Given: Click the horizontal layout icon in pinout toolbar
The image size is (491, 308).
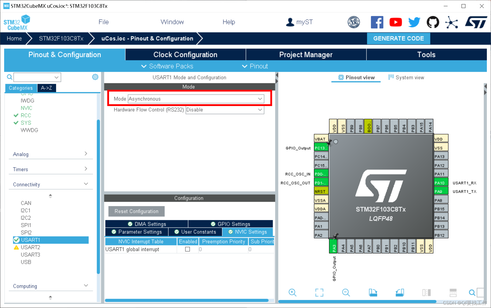Looking at the screenshot, I should pyautogui.click(x=453, y=292).
